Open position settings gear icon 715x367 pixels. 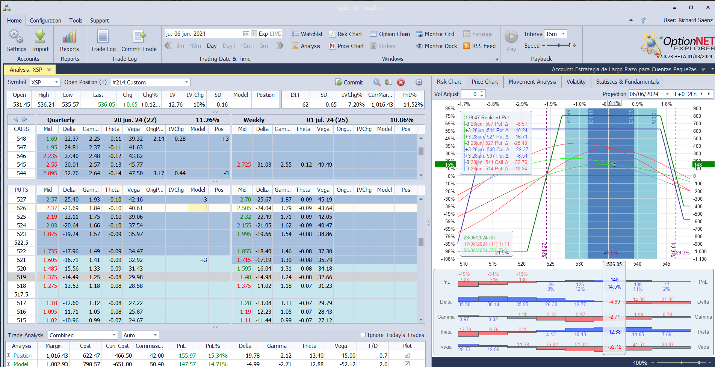[x=419, y=82]
